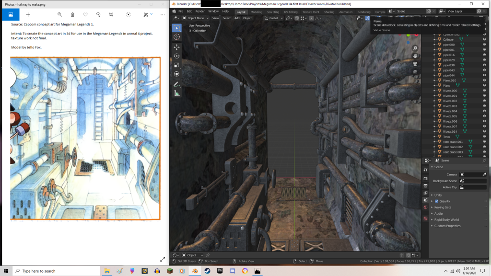Hide Rivets.000 with its eye icon

(x=484, y=91)
